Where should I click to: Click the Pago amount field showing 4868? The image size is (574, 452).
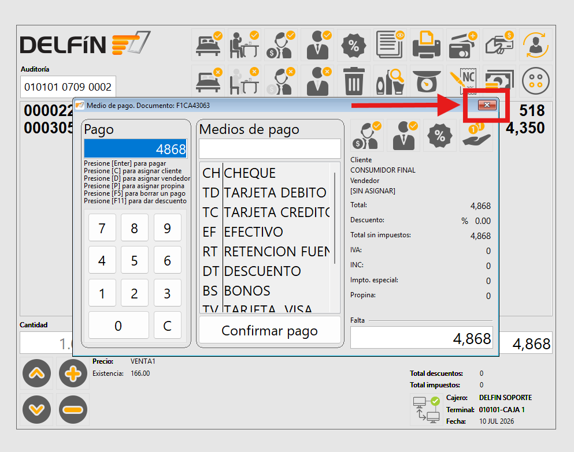pos(135,148)
